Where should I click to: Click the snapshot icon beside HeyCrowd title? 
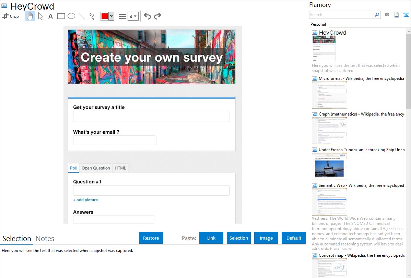pos(4,6)
